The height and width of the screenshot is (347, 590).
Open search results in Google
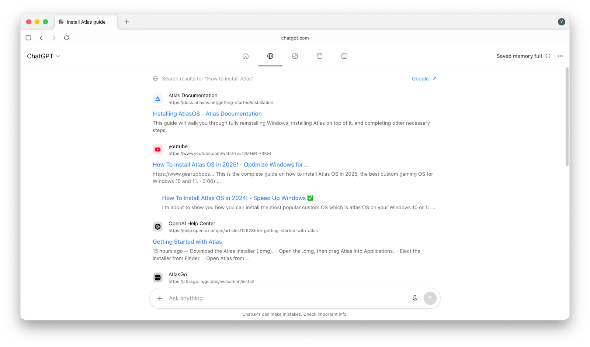point(424,79)
